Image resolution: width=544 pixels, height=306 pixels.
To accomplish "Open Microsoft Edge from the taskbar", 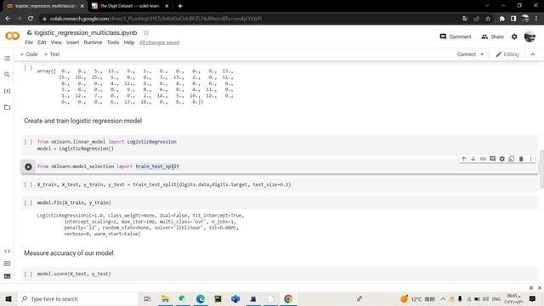I will (201, 298).
